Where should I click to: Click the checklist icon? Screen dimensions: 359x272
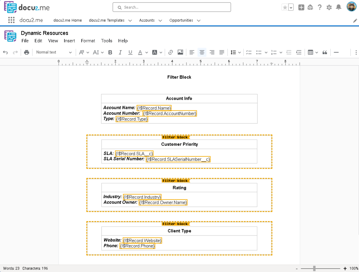point(249,53)
